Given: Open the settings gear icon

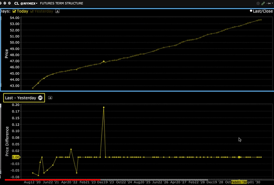Looking at the screenshot, I should [258, 3].
